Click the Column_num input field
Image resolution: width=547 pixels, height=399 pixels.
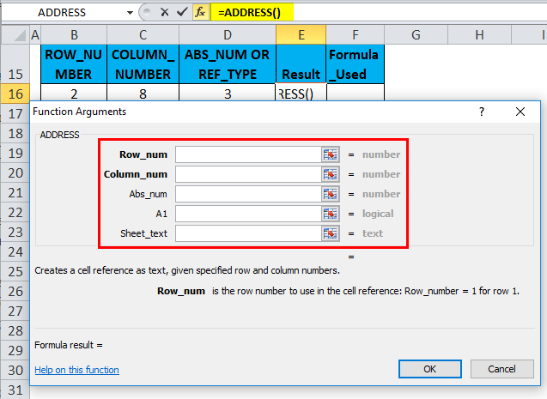pos(248,174)
